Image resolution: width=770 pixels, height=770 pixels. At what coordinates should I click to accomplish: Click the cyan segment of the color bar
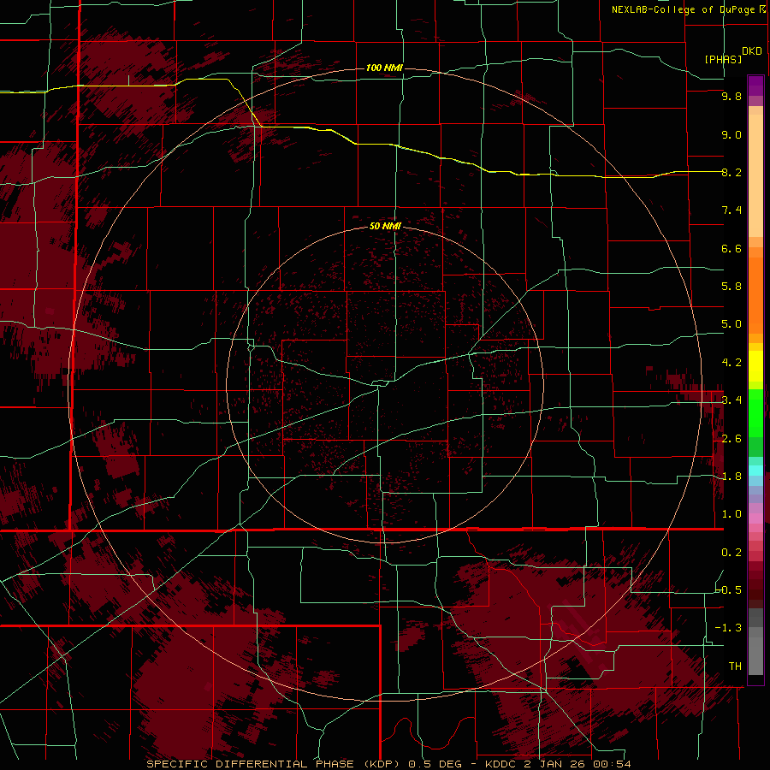(755, 470)
